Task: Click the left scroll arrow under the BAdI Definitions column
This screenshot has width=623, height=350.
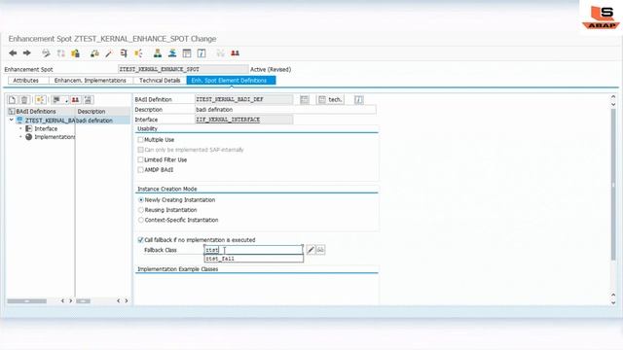Action: click(62, 300)
